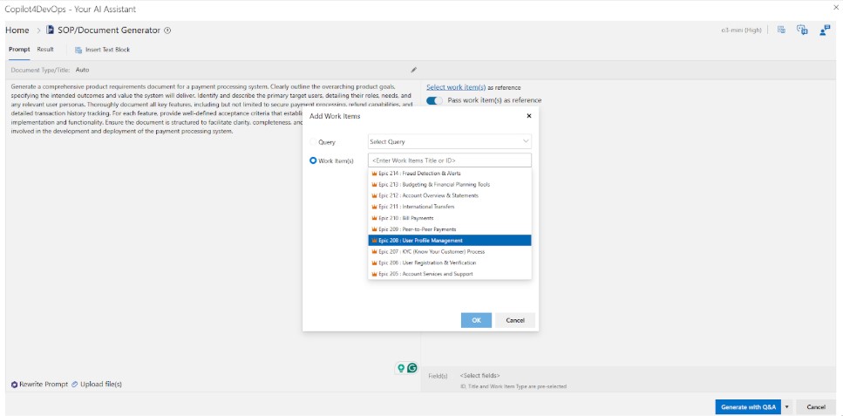Select Epic 207 : KYC Process
The width and height of the screenshot is (843, 416).
[450, 252]
